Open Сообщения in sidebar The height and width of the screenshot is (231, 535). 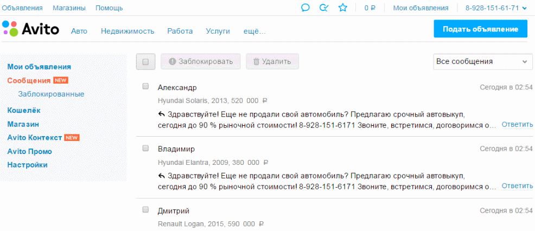(29, 81)
